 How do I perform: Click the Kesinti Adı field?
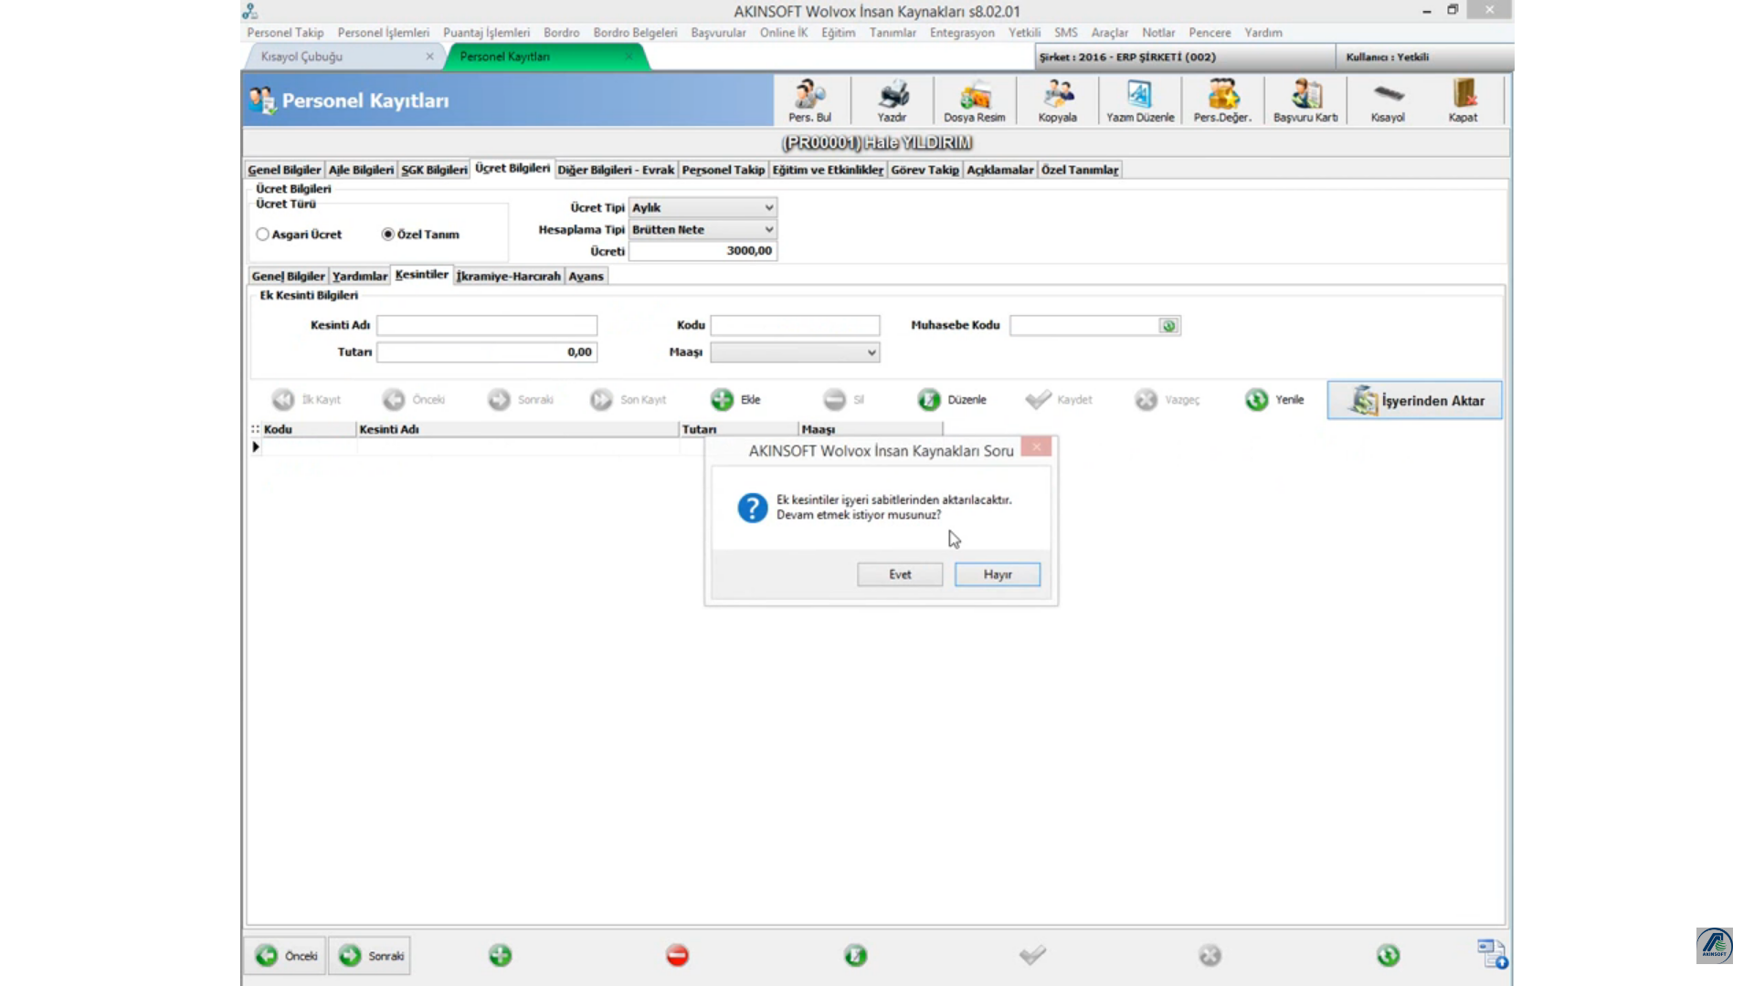487,325
